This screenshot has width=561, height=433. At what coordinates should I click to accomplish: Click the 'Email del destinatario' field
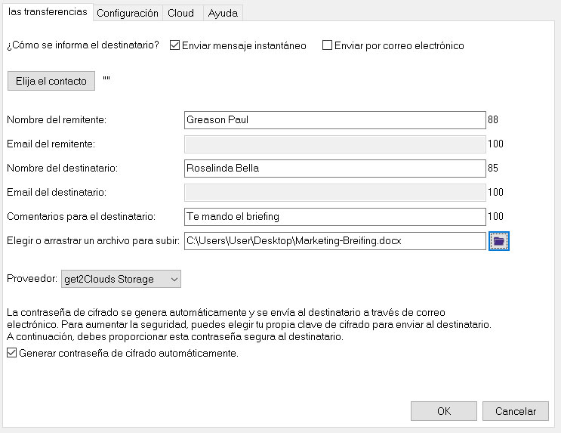(x=334, y=193)
